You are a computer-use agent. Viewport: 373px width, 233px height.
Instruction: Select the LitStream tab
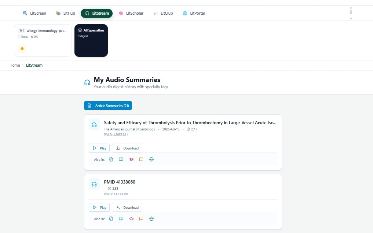pos(96,13)
